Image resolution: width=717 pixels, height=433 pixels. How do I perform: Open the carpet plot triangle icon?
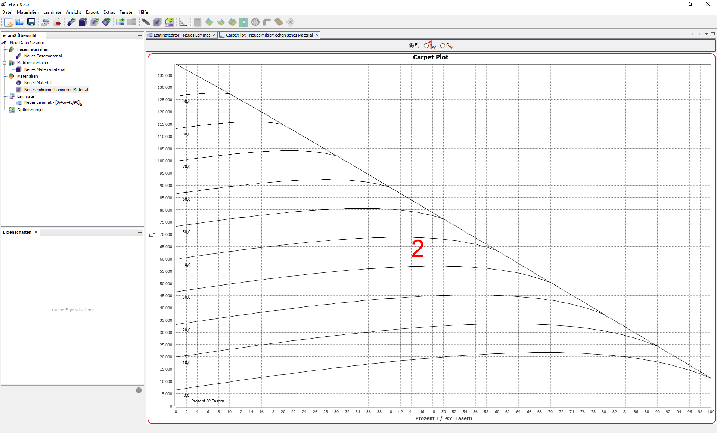point(183,22)
